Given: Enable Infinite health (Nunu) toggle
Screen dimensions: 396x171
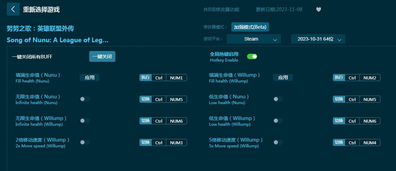Looking at the screenshot, I should tap(84, 99).
